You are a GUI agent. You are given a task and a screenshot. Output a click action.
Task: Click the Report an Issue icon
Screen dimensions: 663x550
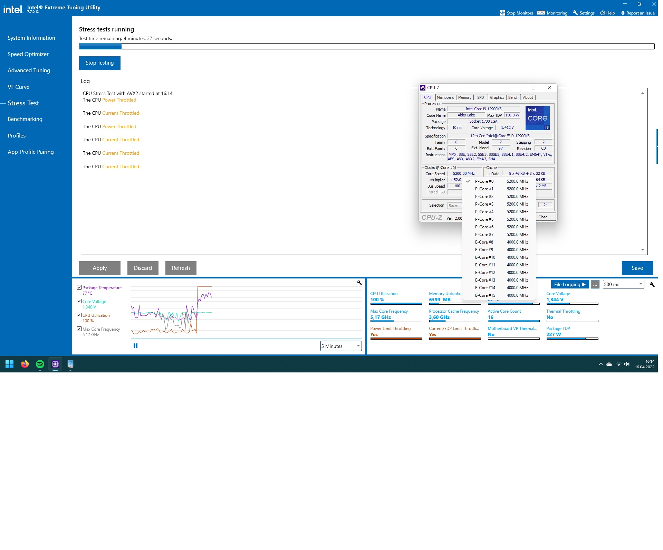(623, 13)
